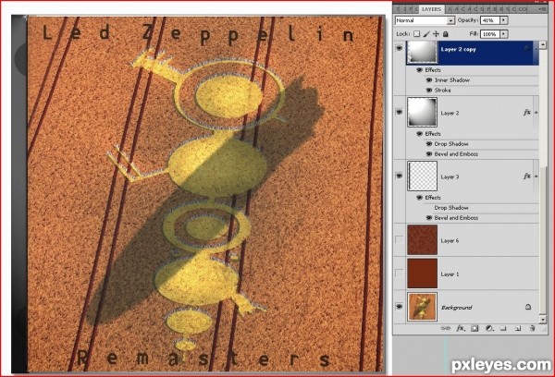Collapse effects list on Layer 2 copy

(536, 48)
